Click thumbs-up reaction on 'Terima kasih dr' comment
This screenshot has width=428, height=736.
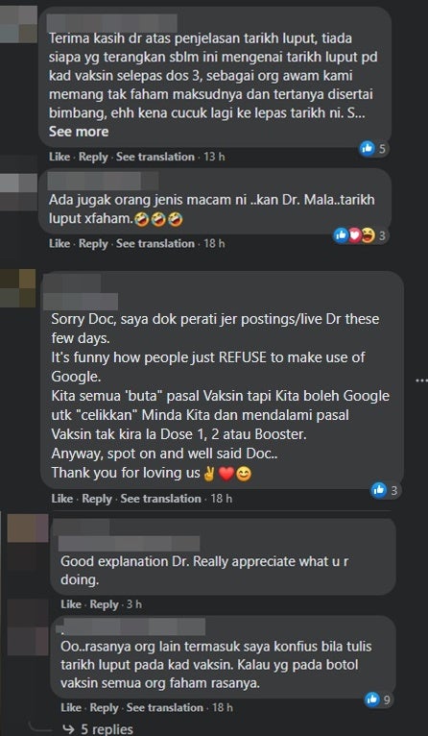pos(367,149)
